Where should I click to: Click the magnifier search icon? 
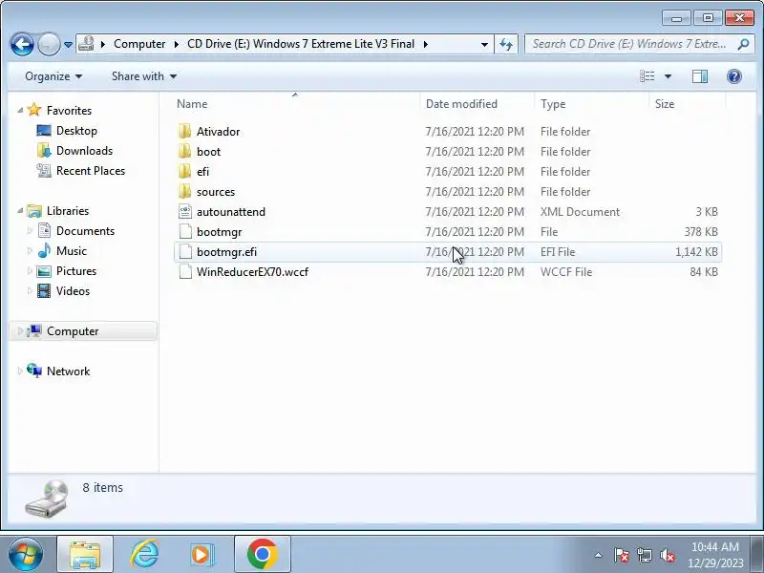pos(743,44)
